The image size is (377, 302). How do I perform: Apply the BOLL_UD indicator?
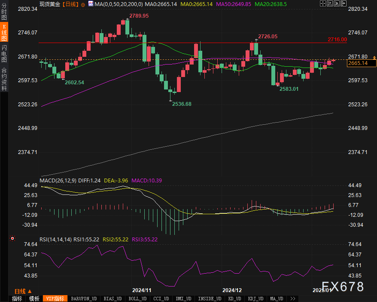click(137, 299)
